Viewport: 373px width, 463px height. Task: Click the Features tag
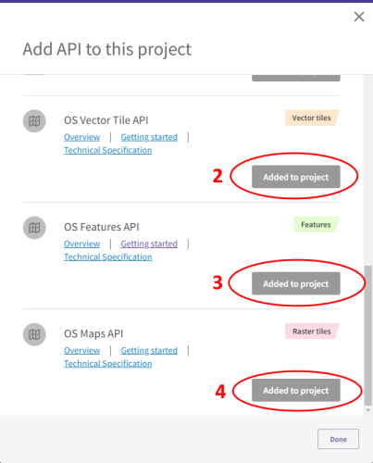pyautogui.click(x=316, y=224)
